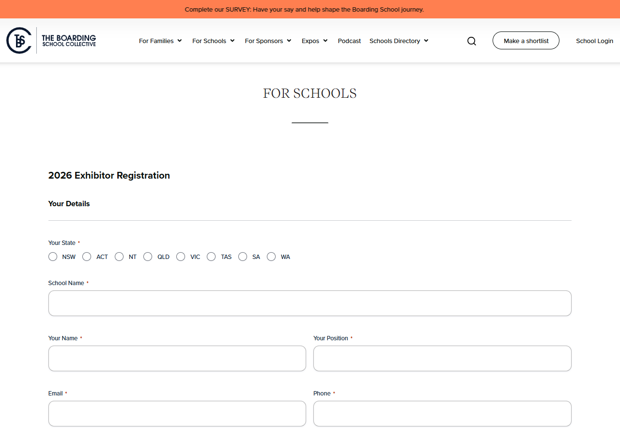Choose the ACT state option
The width and height of the screenshot is (620, 440).
(x=87, y=257)
